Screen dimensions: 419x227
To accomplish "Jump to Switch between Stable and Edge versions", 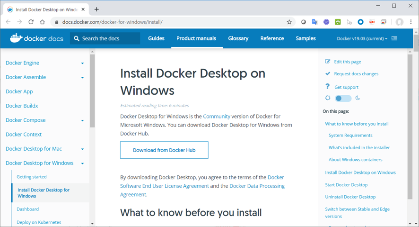I will point(357,212).
